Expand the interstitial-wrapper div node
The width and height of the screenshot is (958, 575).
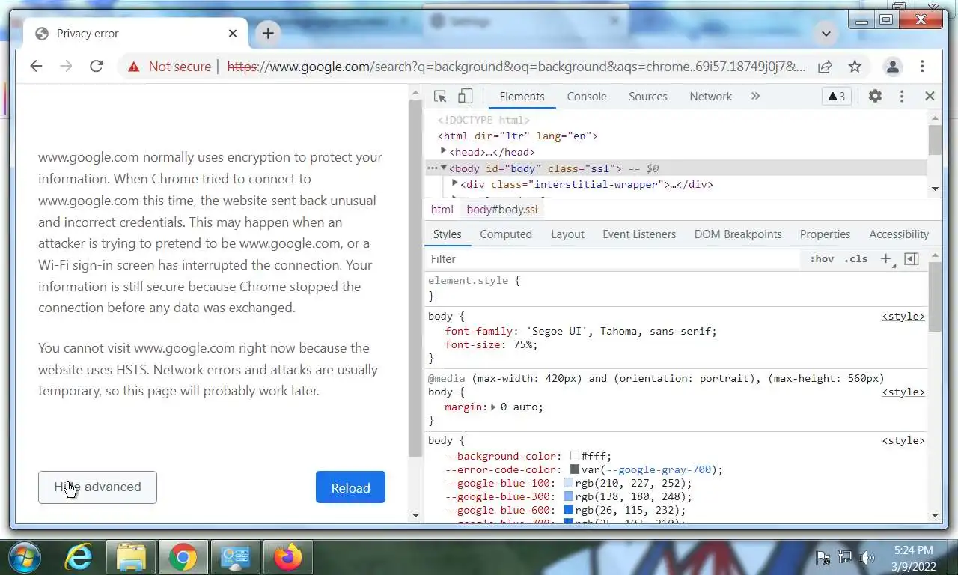click(x=455, y=183)
